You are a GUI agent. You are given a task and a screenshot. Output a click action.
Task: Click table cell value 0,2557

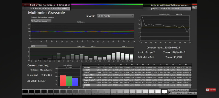105,67
